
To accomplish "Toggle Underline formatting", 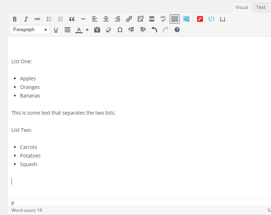I will [x=56, y=30].
